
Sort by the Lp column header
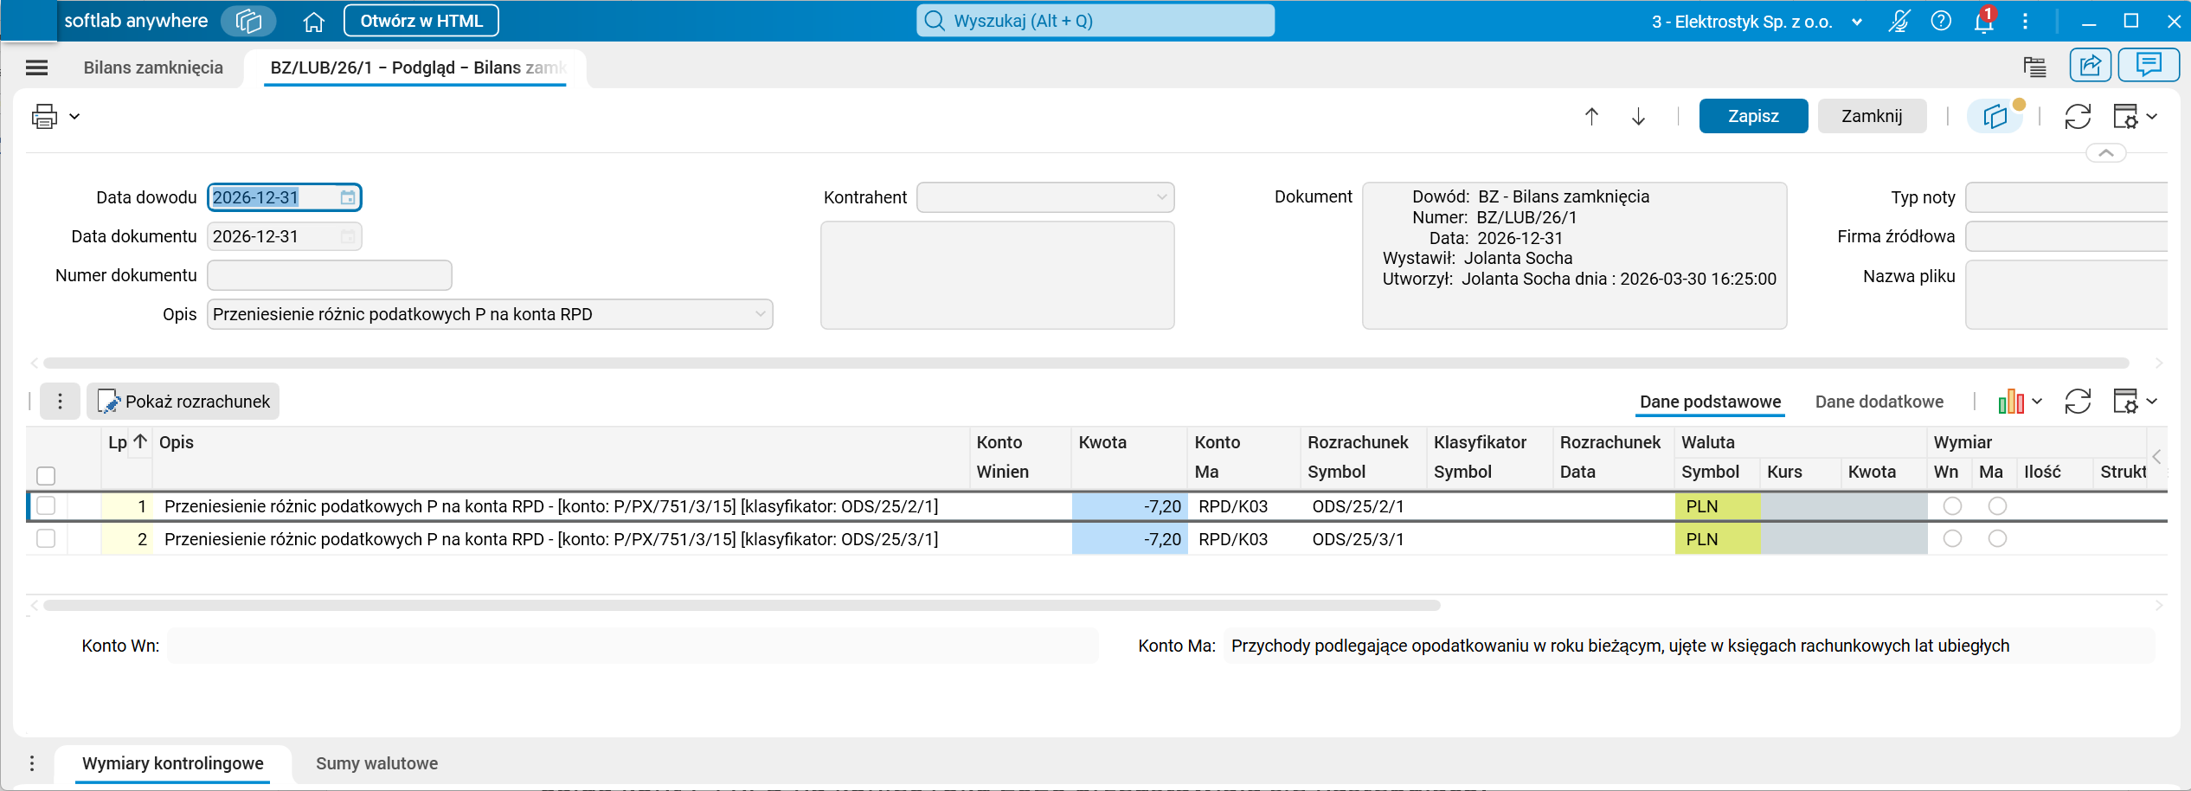point(127,442)
